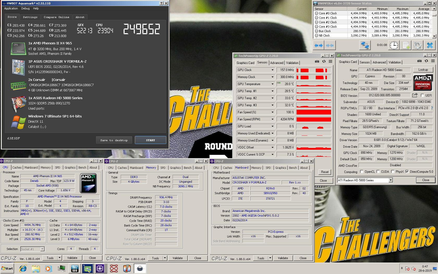The height and width of the screenshot is (274, 438).
Task: Open VDDC Offset sensor dropdown
Action: (273, 147)
